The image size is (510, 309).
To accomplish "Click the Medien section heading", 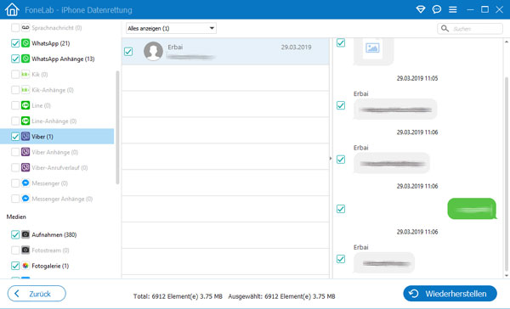I will 16,216.
